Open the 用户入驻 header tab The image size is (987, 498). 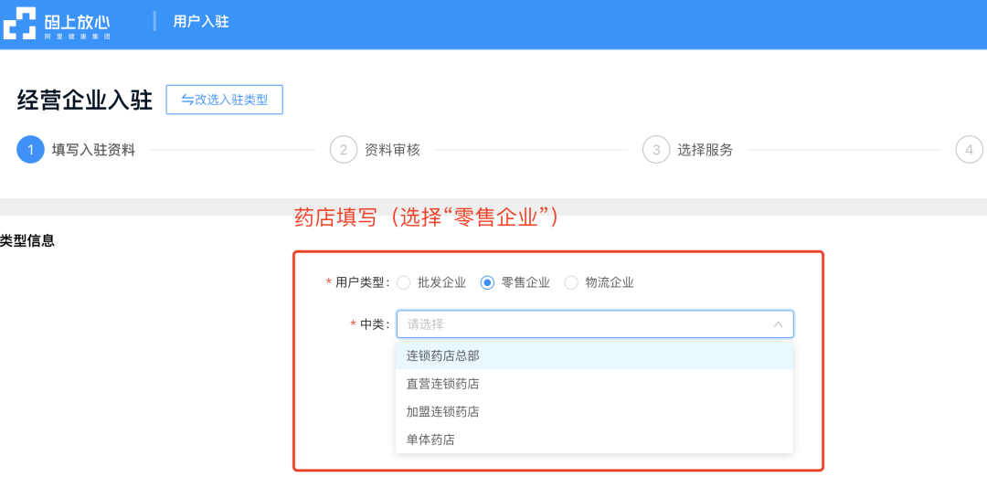click(201, 22)
